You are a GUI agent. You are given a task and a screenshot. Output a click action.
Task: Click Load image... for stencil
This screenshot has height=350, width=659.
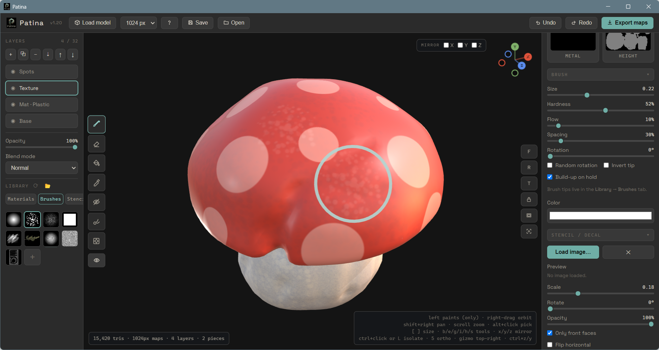click(573, 252)
